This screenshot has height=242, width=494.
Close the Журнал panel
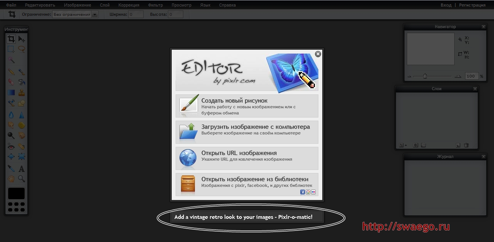tap(484, 157)
